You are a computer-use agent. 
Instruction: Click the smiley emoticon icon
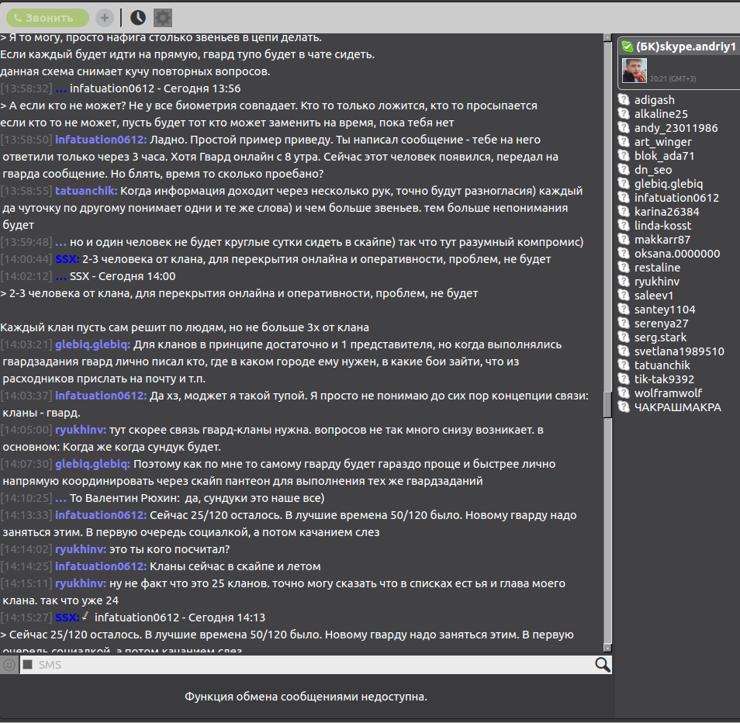(x=9, y=665)
